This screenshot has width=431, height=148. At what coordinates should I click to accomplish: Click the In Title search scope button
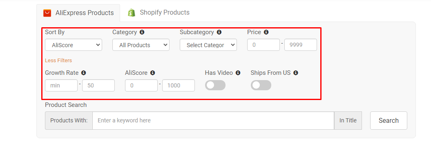coord(348,120)
